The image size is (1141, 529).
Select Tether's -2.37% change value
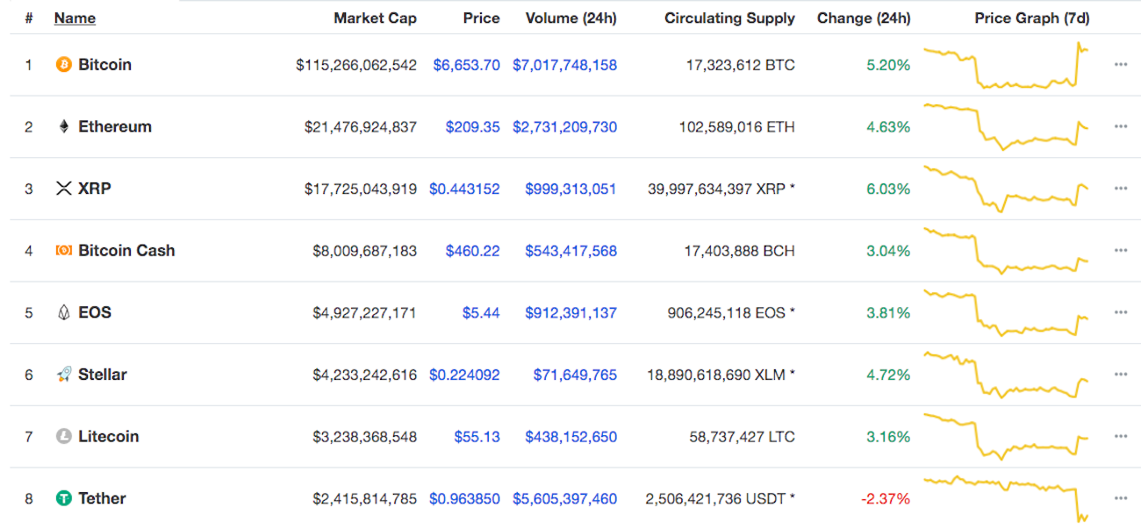886,498
